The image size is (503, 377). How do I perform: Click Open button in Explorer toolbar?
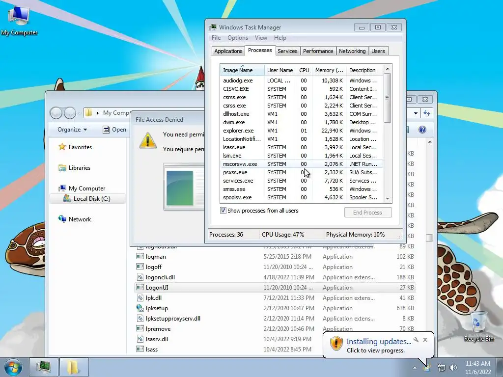pyautogui.click(x=114, y=130)
